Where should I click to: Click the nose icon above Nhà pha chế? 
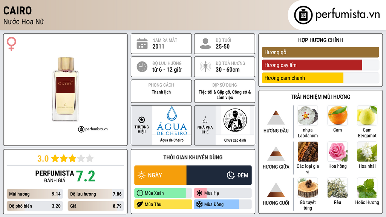205,120
